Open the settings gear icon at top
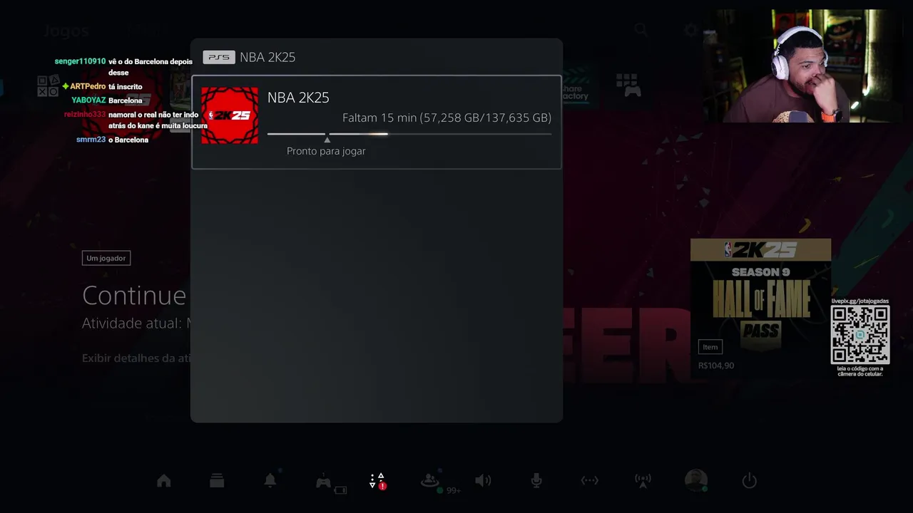Image resolution: width=913 pixels, height=513 pixels. coord(690,30)
